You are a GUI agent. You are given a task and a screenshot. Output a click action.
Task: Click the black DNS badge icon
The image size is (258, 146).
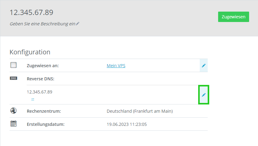click(13, 78)
